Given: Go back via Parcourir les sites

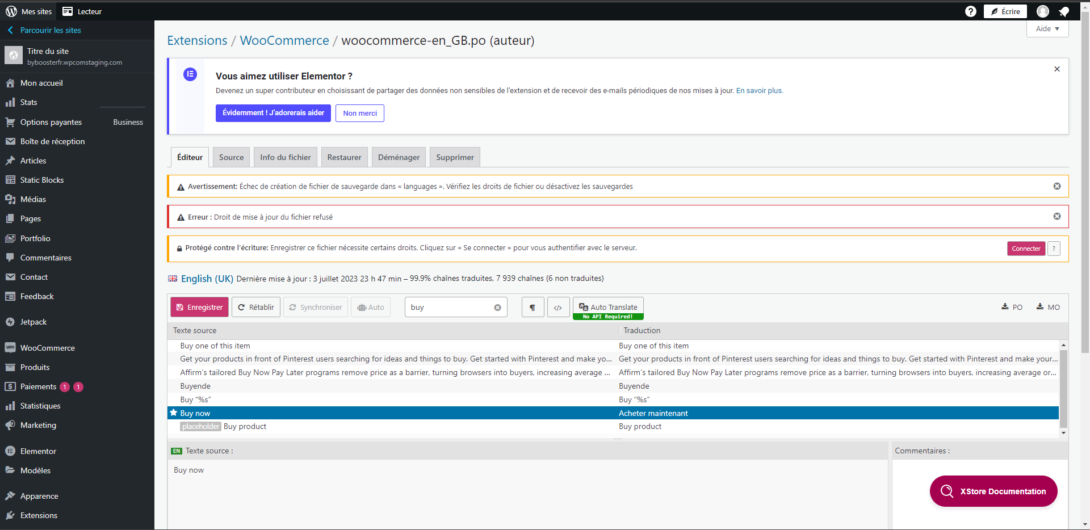Looking at the screenshot, I should click(51, 30).
